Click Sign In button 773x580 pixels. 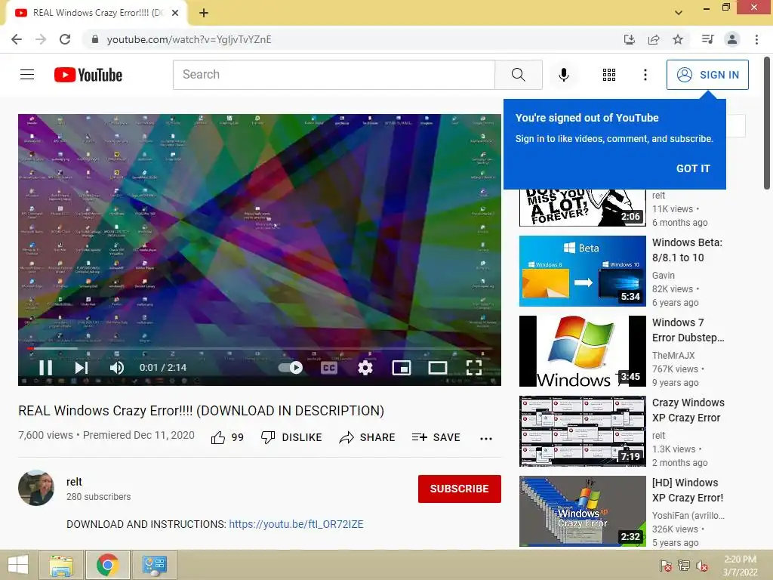pyautogui.click(x=707, y=75)
